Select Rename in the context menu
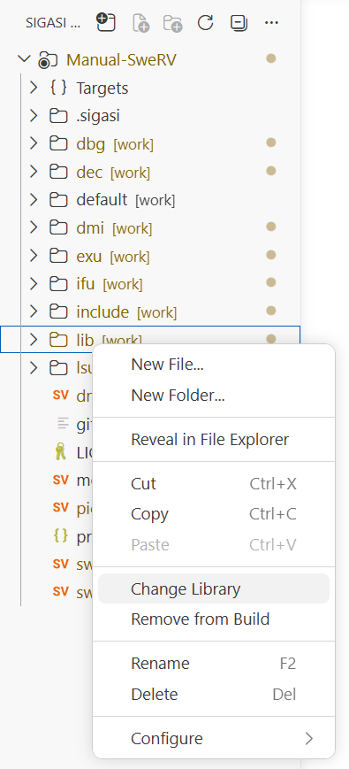The image size is (349, 769). [214, 664]
